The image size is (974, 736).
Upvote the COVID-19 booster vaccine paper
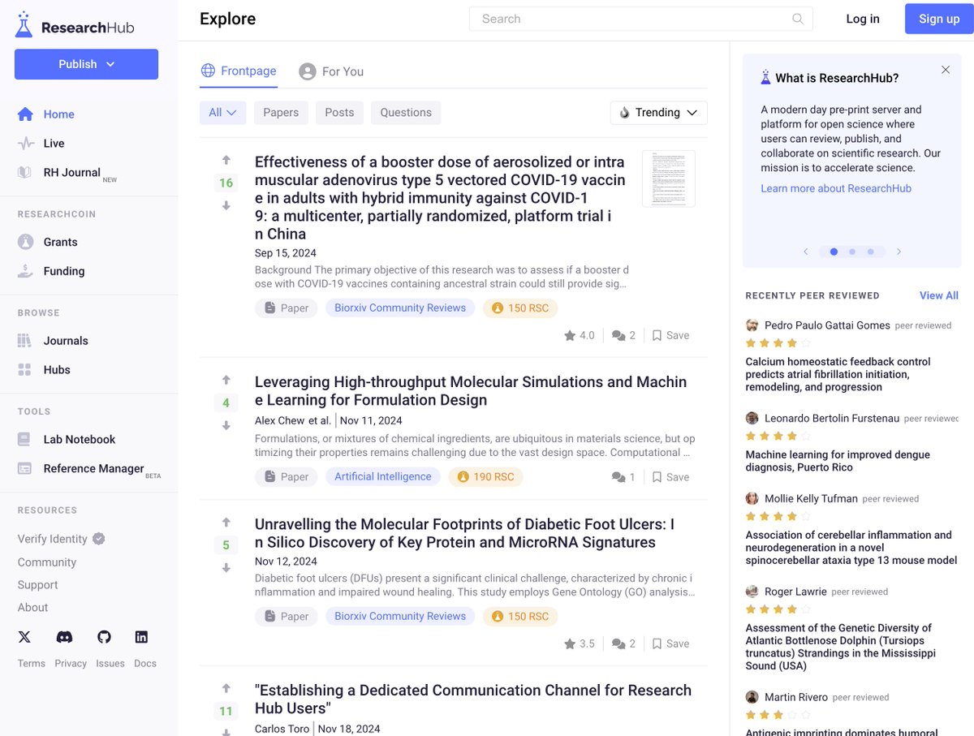226,160
